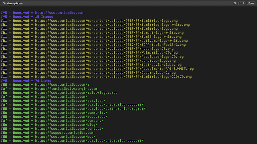Click the tomitribe4.wpengine.com line
The height and width of the screenshot is (144, 257).
point(49,89)
